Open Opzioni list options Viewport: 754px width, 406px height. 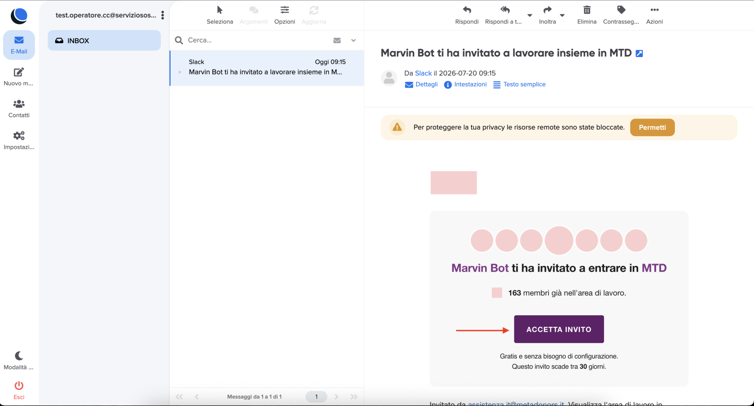click(285, 15)
